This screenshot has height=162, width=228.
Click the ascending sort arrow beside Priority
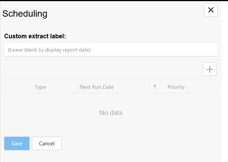[155, 87]
